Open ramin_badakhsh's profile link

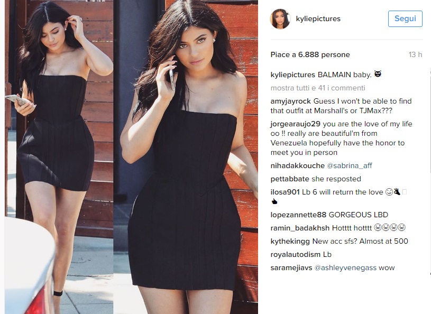pyautogui.click(x=300, y=228)
